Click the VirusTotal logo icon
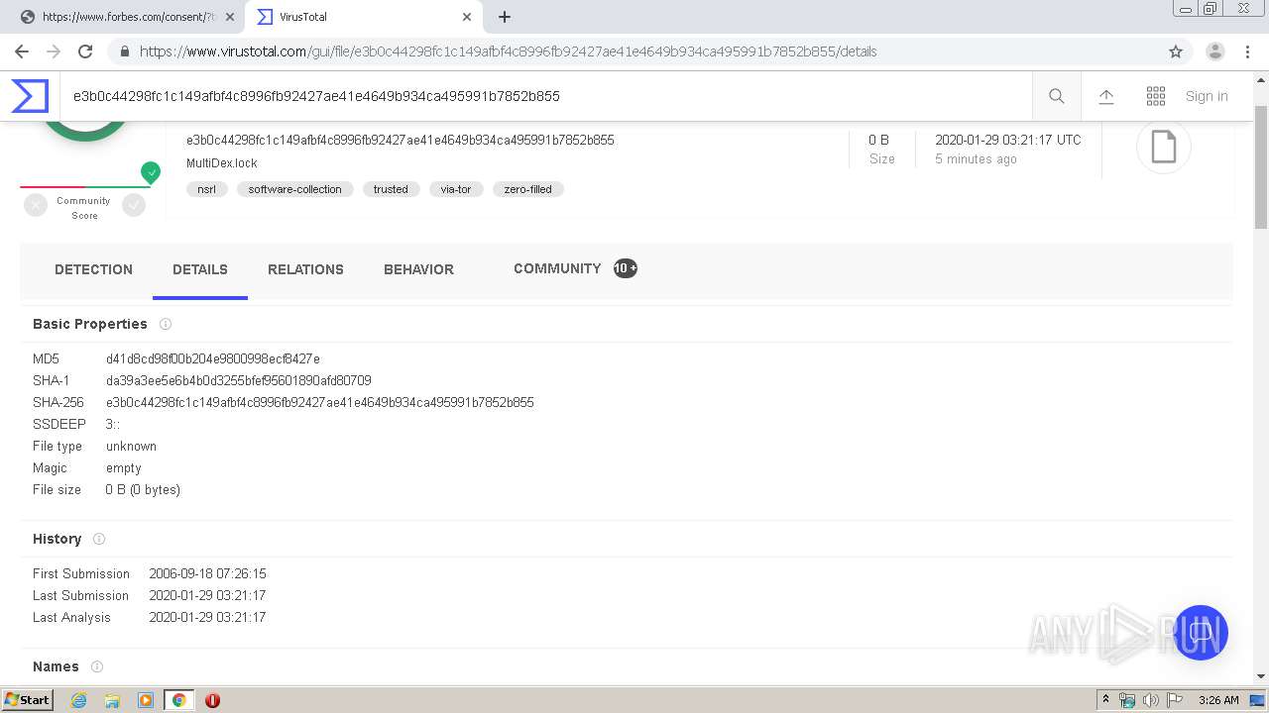This screenshot has width=1269, height=713. 30,96
